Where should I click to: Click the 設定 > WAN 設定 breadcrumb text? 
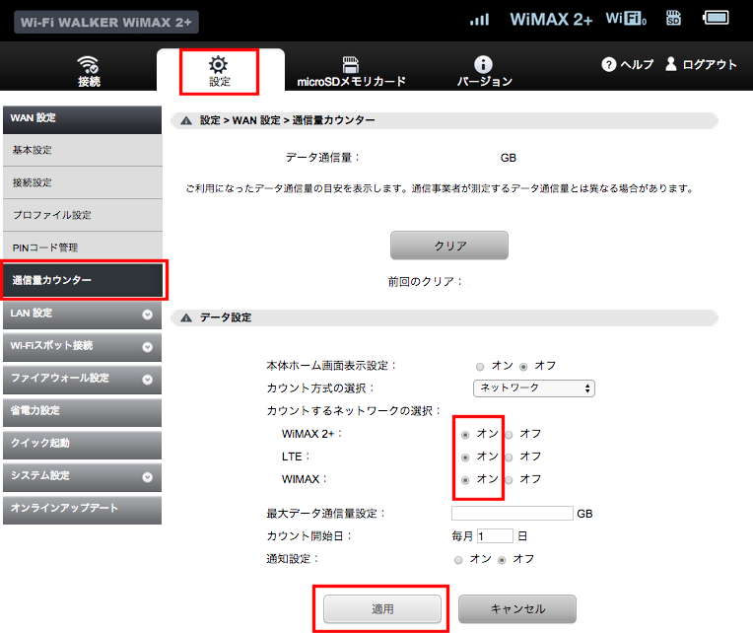tap(240, 120)
